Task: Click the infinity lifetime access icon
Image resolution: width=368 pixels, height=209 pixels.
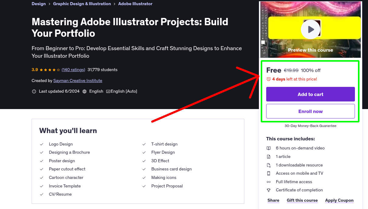Action: coord(269,182)
